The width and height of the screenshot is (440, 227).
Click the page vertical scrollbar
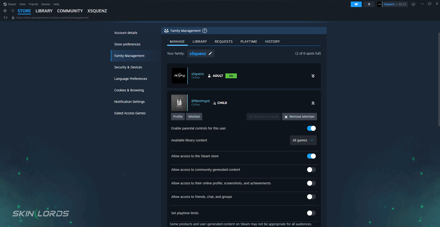click(439, 79)
